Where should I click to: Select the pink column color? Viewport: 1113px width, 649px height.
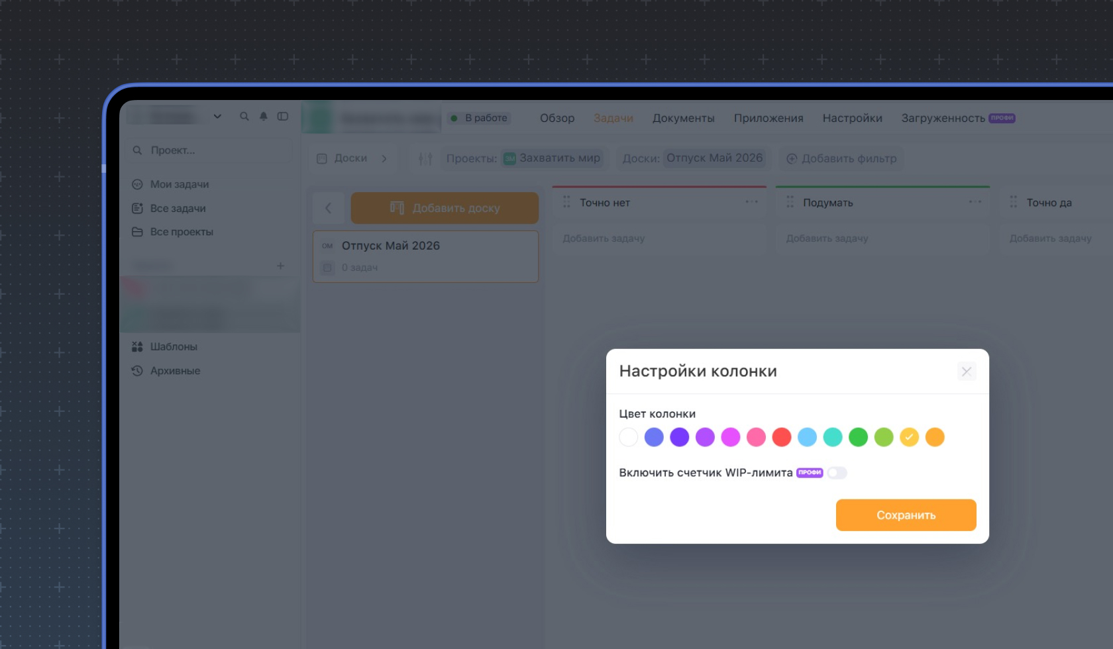click(x=756, y=437)
